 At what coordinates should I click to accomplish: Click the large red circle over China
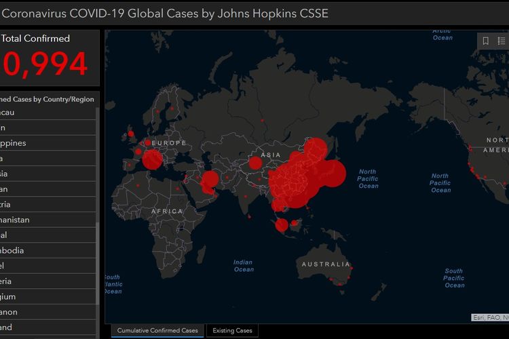(294, 184)
